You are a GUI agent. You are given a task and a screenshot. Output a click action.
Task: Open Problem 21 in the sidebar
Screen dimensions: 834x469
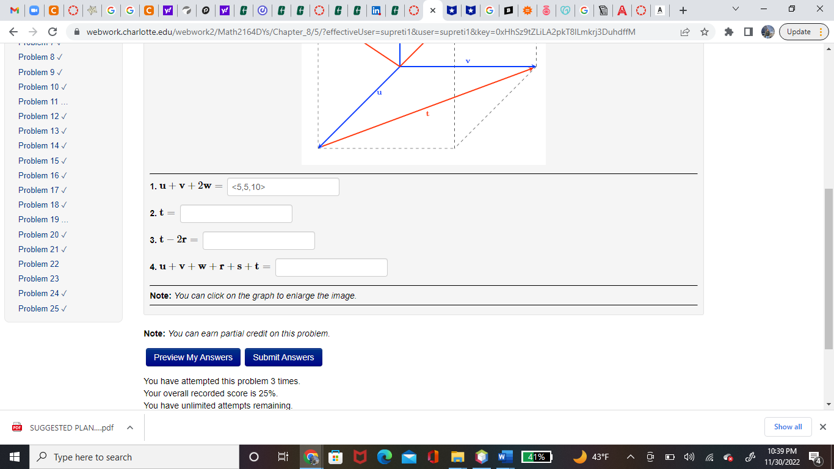point(43,249)
